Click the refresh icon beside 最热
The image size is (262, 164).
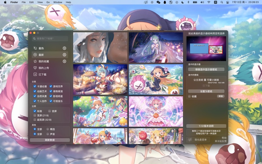coord(64,48)
